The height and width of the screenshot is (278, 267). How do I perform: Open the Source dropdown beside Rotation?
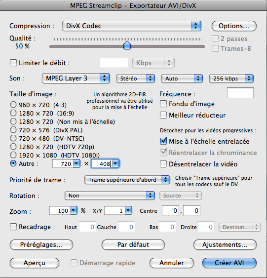tap(181, 196)
